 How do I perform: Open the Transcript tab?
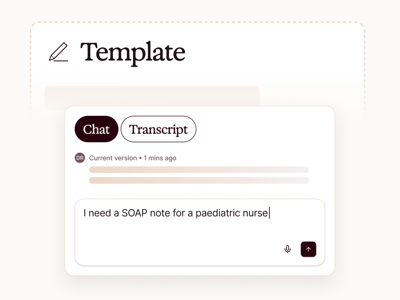pyautogui.click(x=158, y=129)
